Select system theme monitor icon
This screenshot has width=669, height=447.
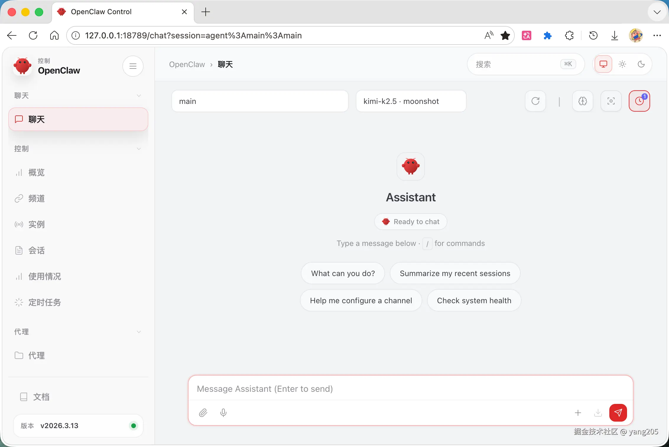point(603,64)
